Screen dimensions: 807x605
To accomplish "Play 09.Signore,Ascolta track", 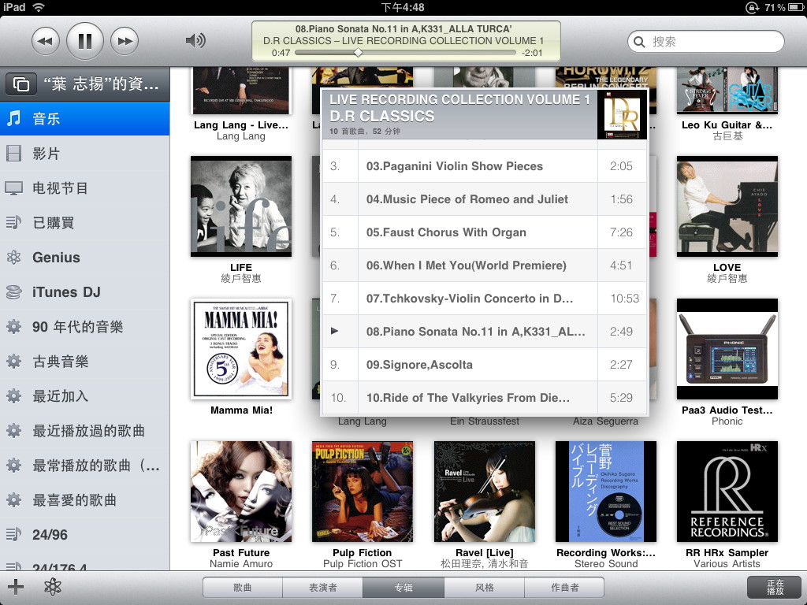I will point(485,365).
